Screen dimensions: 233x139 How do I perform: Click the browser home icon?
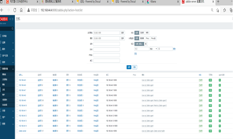[x=21, y=10]
